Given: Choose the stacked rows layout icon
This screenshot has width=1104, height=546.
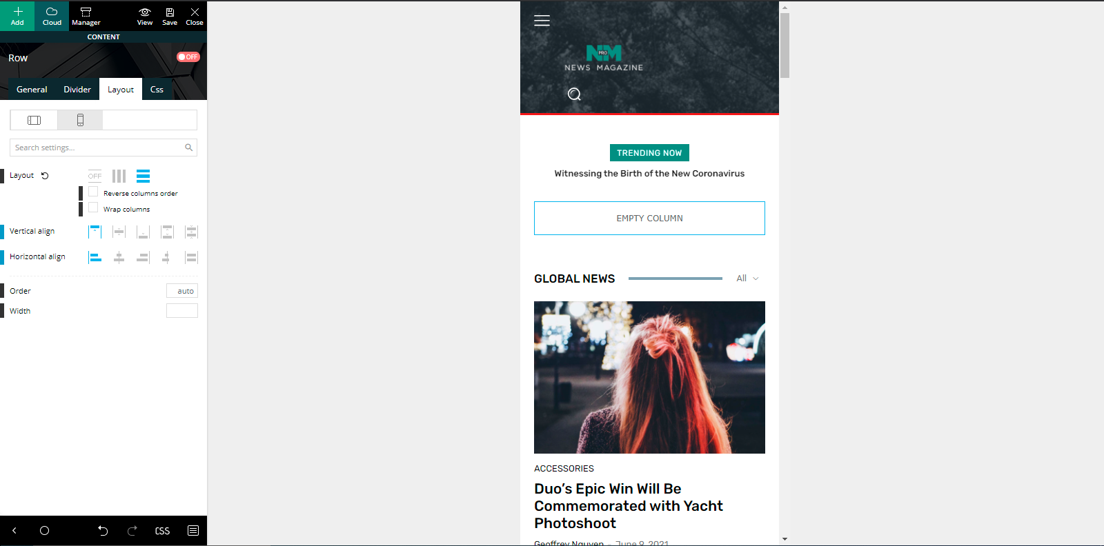Looking at the screenshot, I should click(143, 176).
